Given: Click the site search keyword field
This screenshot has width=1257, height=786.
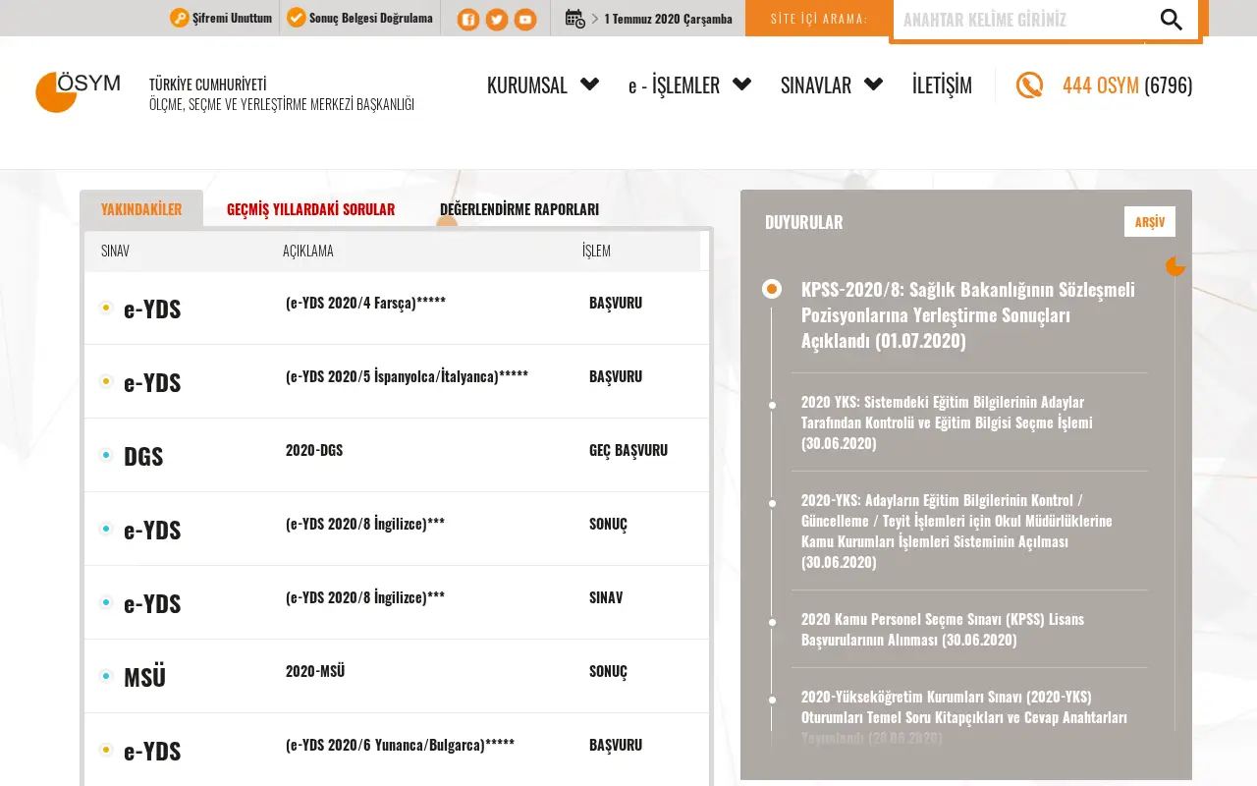Looking at the screenshot, I should tap(1019, 20).
